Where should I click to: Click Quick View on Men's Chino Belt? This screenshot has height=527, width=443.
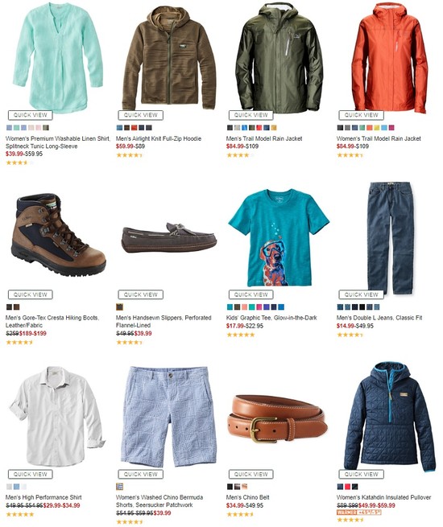click(251, 474)
